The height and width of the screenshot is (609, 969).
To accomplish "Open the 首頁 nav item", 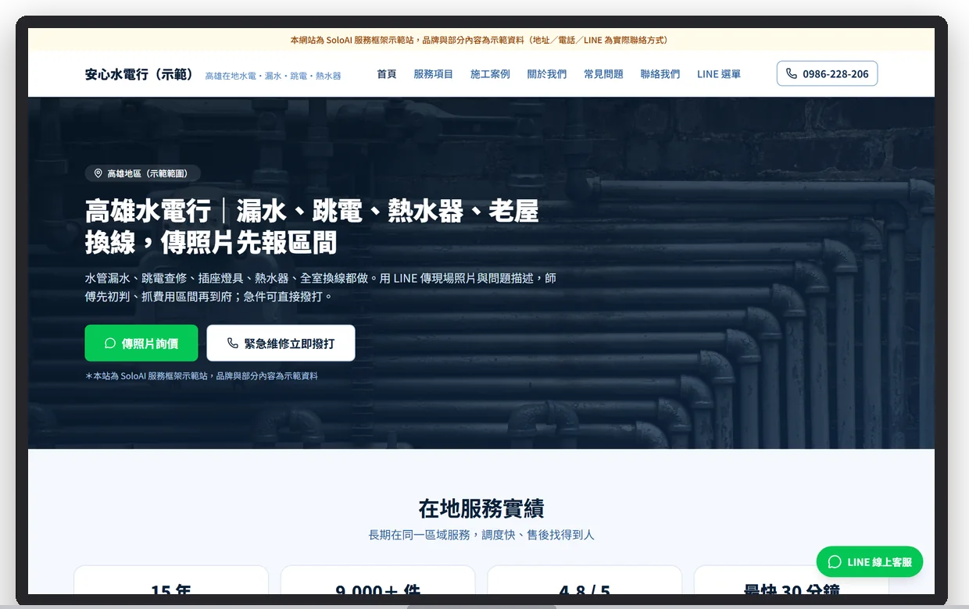I will [x=387, y=74].
